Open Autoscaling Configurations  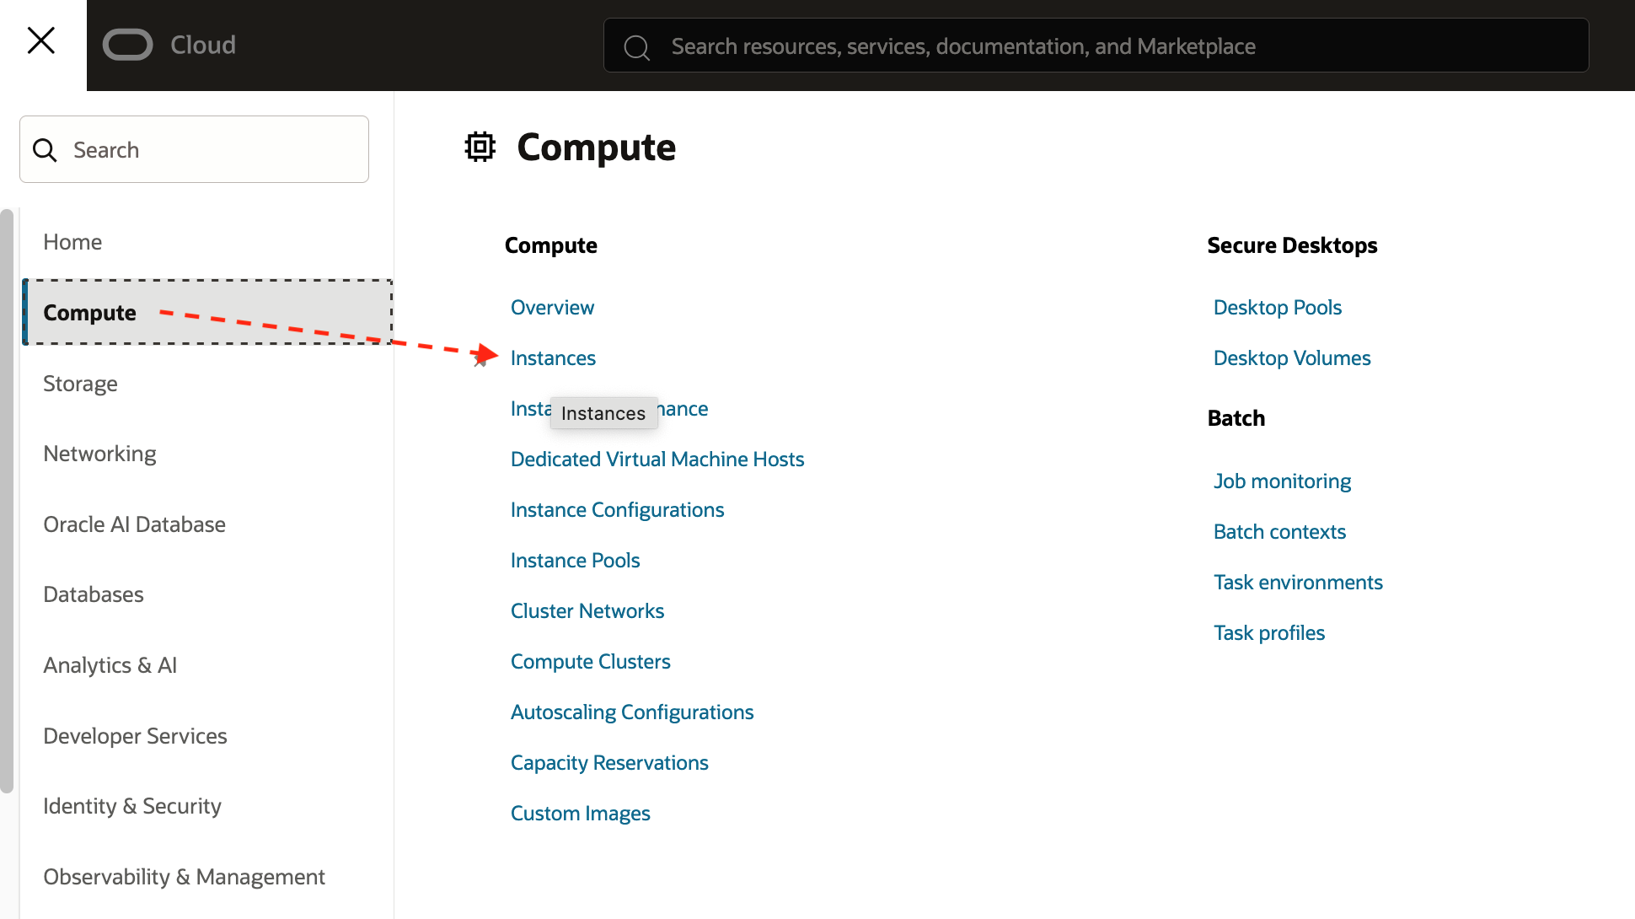point(632,712)
